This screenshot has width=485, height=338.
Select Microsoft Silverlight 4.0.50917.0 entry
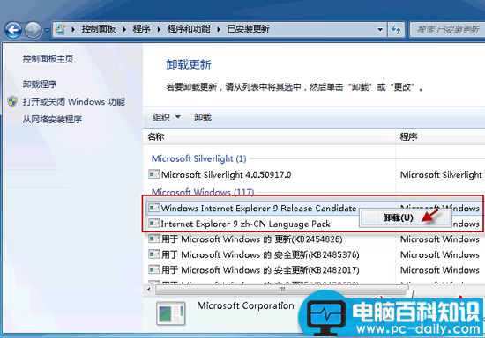(x=226, y=174)
